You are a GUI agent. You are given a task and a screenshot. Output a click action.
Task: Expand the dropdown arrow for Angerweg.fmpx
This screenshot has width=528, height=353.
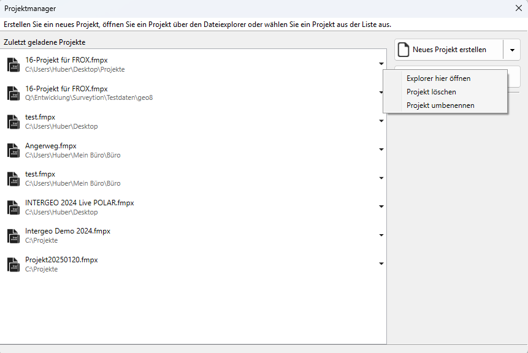381,150
